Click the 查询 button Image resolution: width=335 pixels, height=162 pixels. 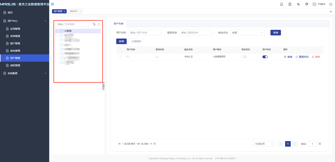(x=276, y=33)
